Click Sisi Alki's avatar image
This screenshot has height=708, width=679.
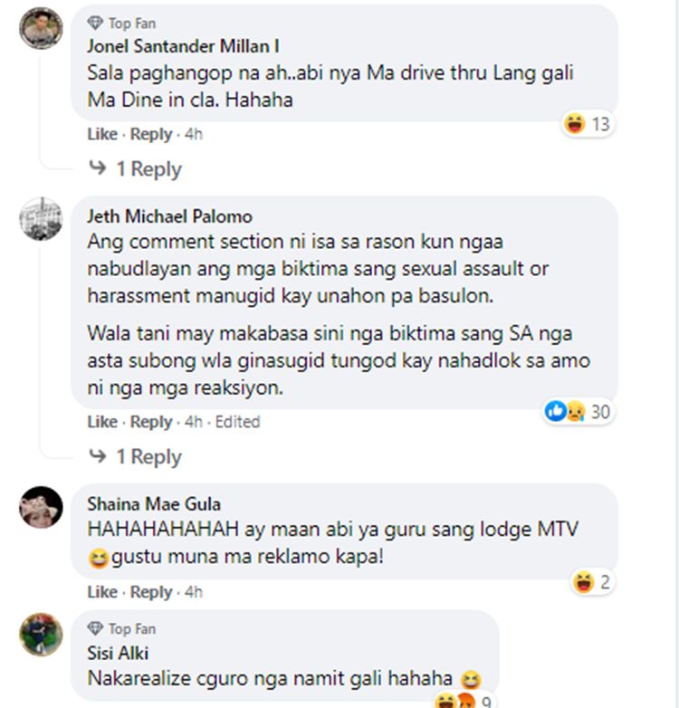[41, 634]
